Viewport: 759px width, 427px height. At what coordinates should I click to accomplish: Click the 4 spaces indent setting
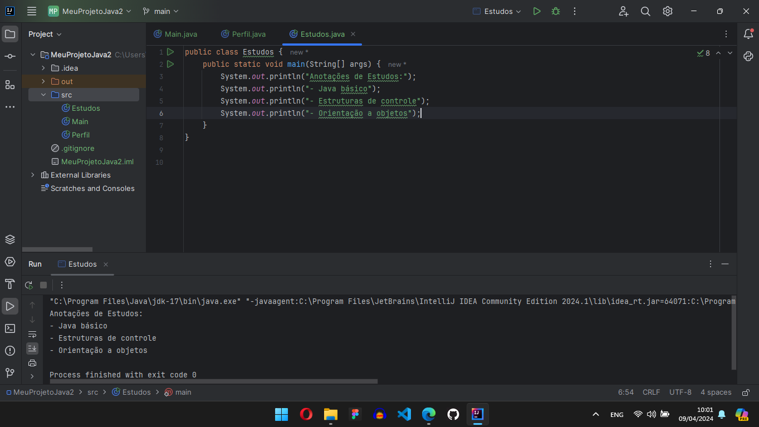[716, 392]
